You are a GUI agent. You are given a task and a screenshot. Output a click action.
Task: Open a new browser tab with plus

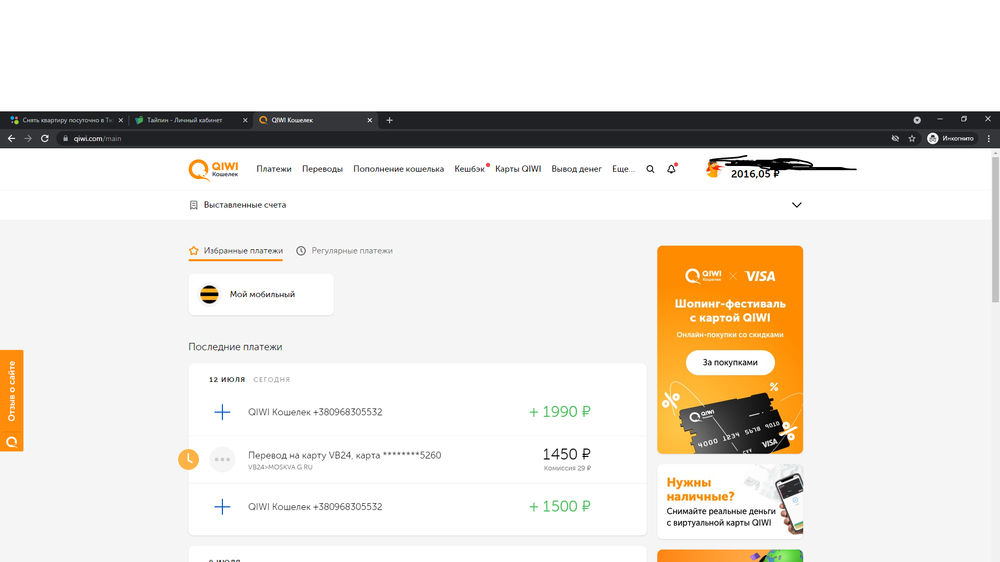click(390, 120)
